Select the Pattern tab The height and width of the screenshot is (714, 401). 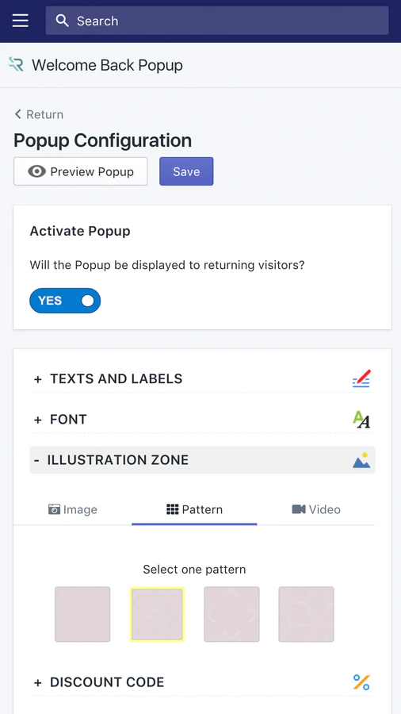click(195, 509)
